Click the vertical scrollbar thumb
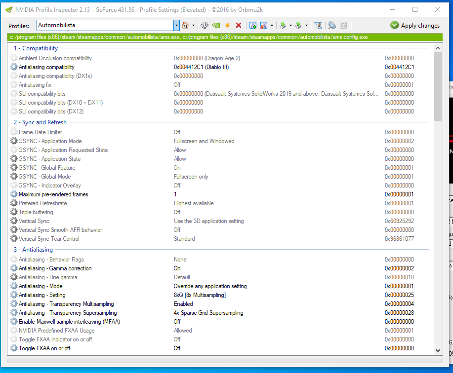Viewport: 453px width, 373px height. point(438,86)
